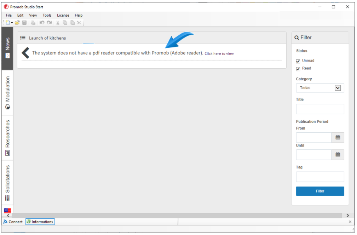Image resolution: width=357 pixels, height=235 pixels.
Task: Switch to the Researches side tab
Action: click(x=7, y=138)
